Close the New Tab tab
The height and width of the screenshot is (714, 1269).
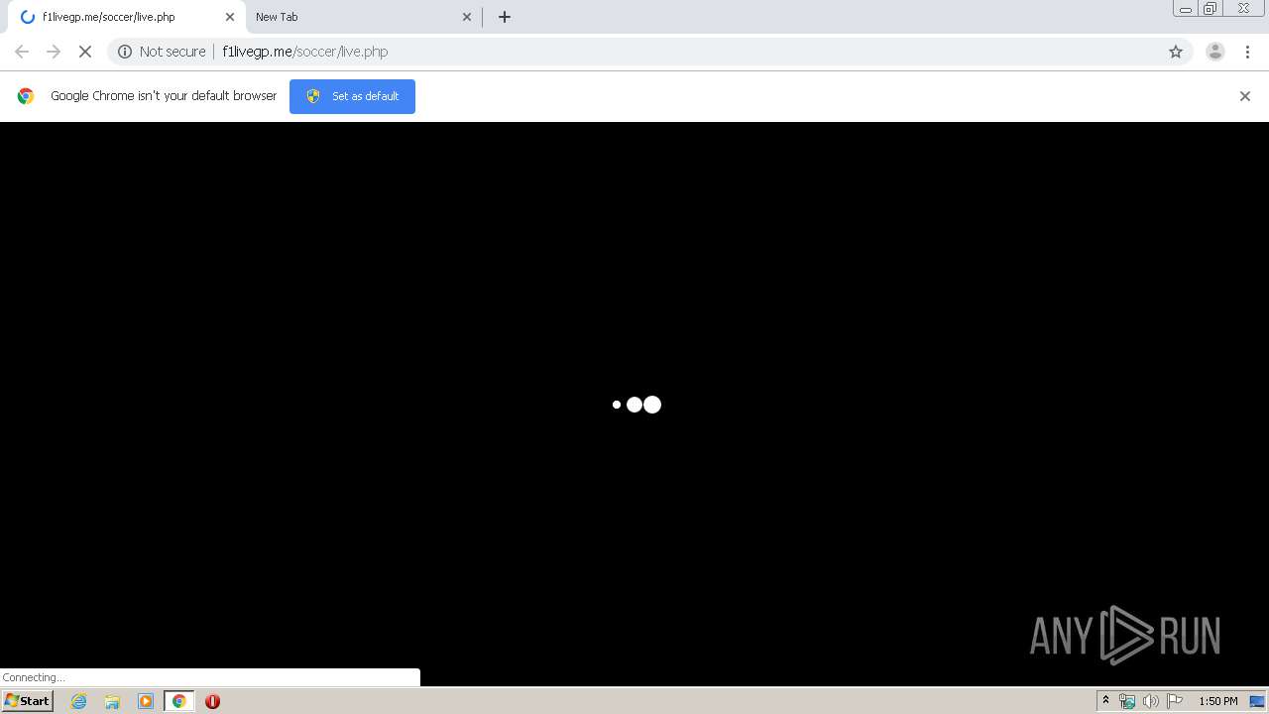pos(467,17)
